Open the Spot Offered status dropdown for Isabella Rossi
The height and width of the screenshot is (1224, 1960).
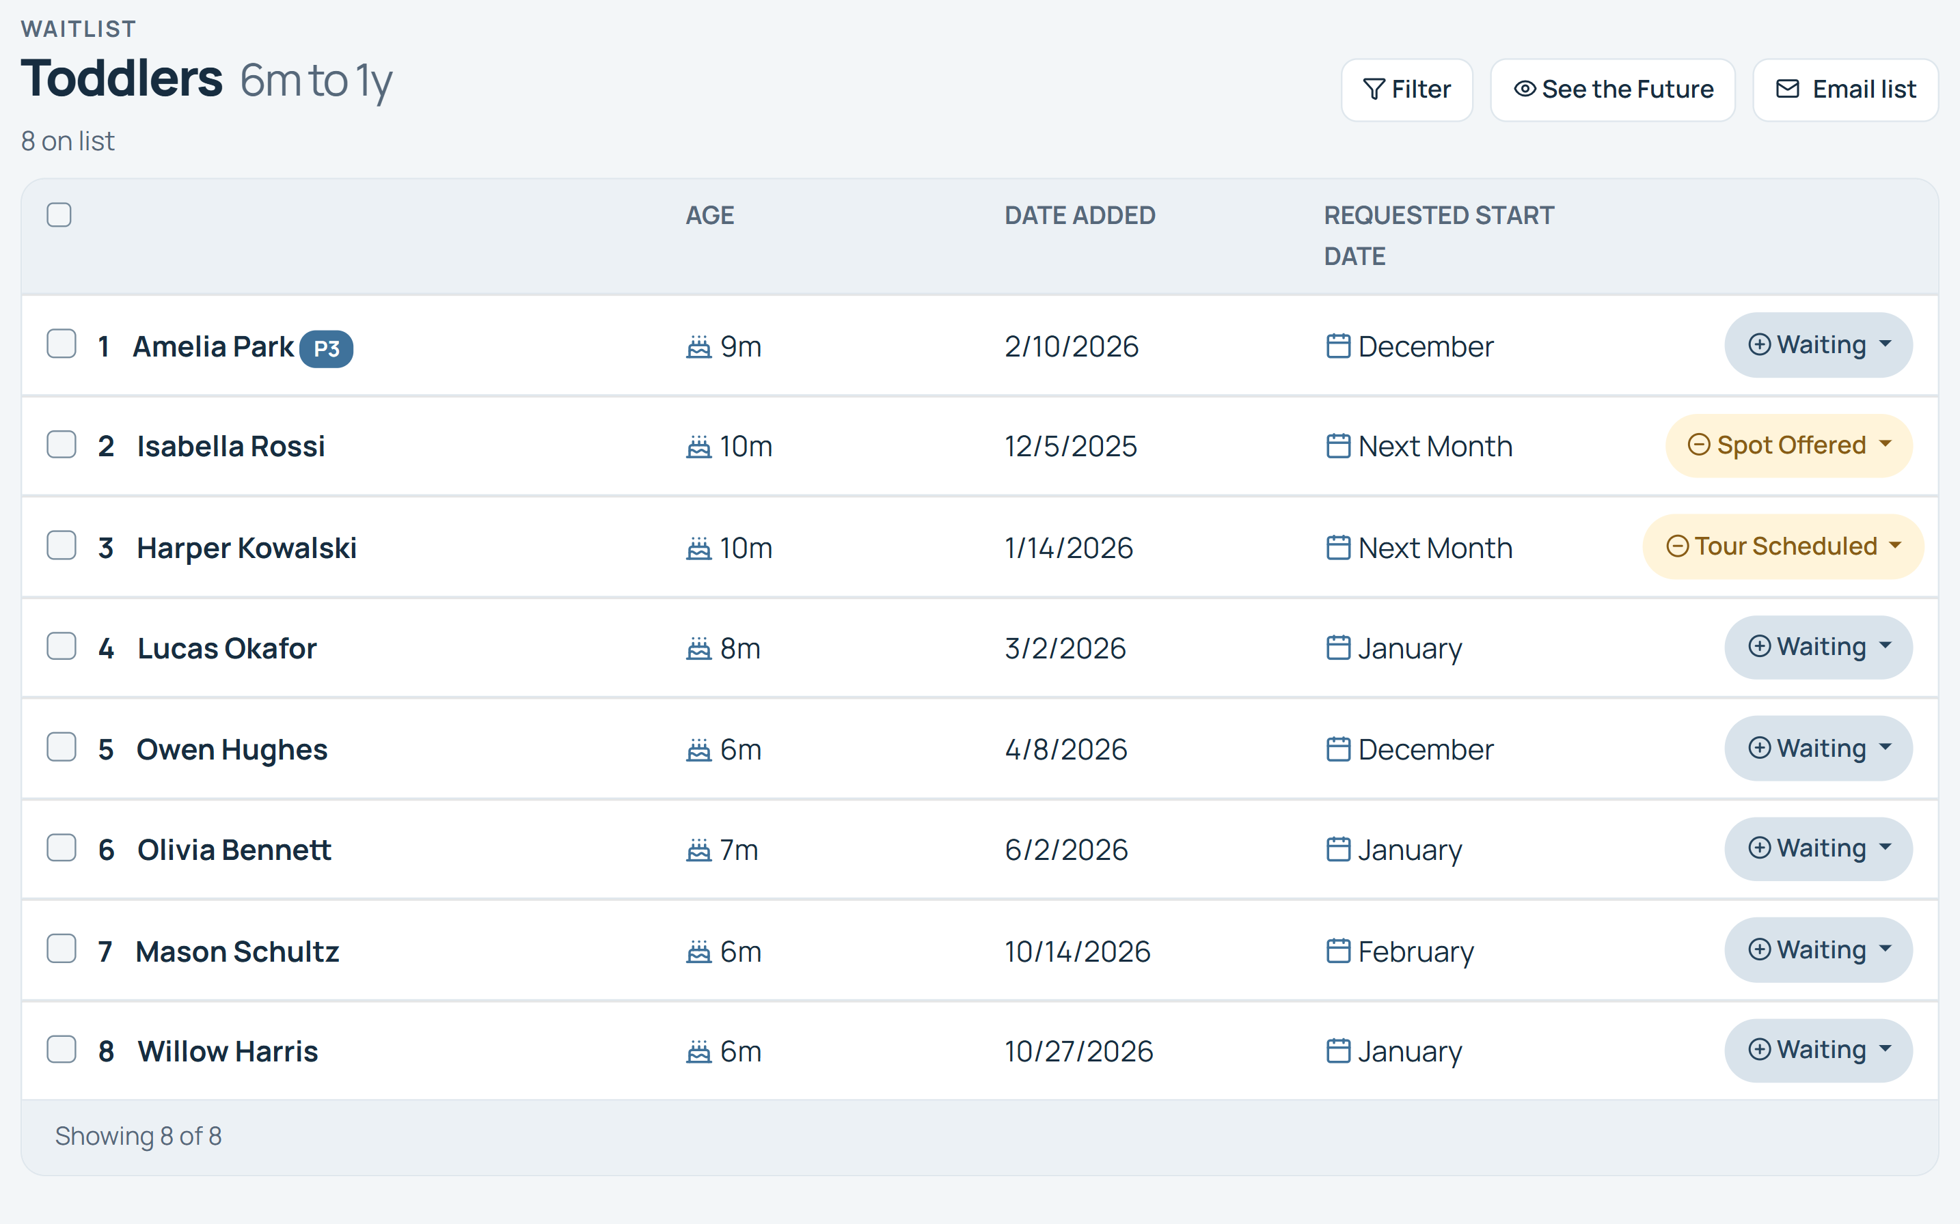point(1789,445)
